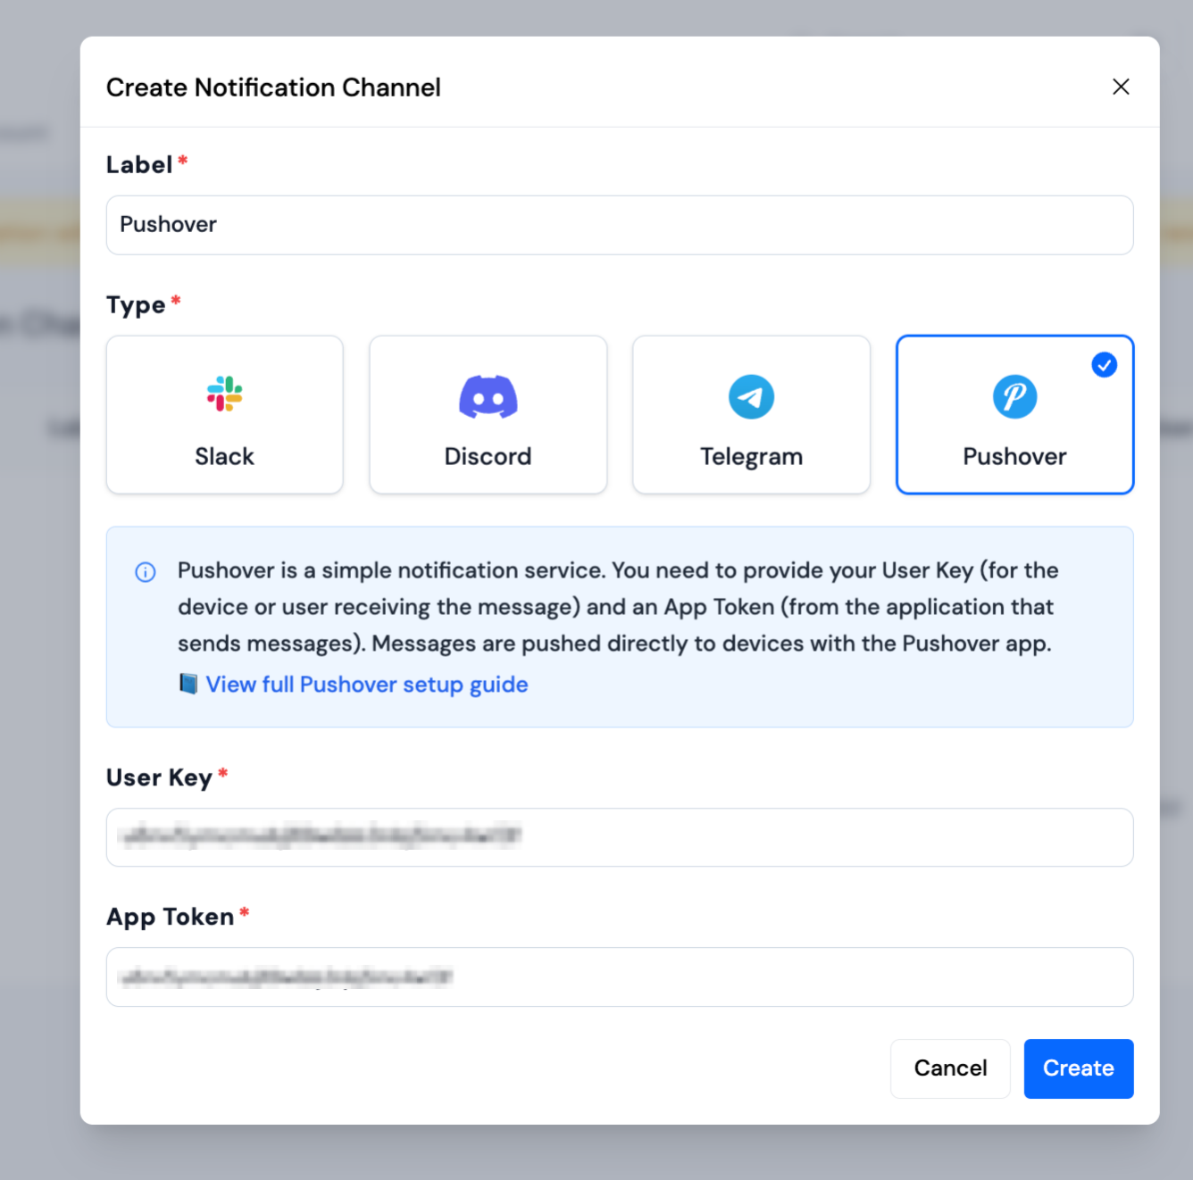Click the Pushover 'P' logo icon
1193x1180 pixels.
(1014, 396)
